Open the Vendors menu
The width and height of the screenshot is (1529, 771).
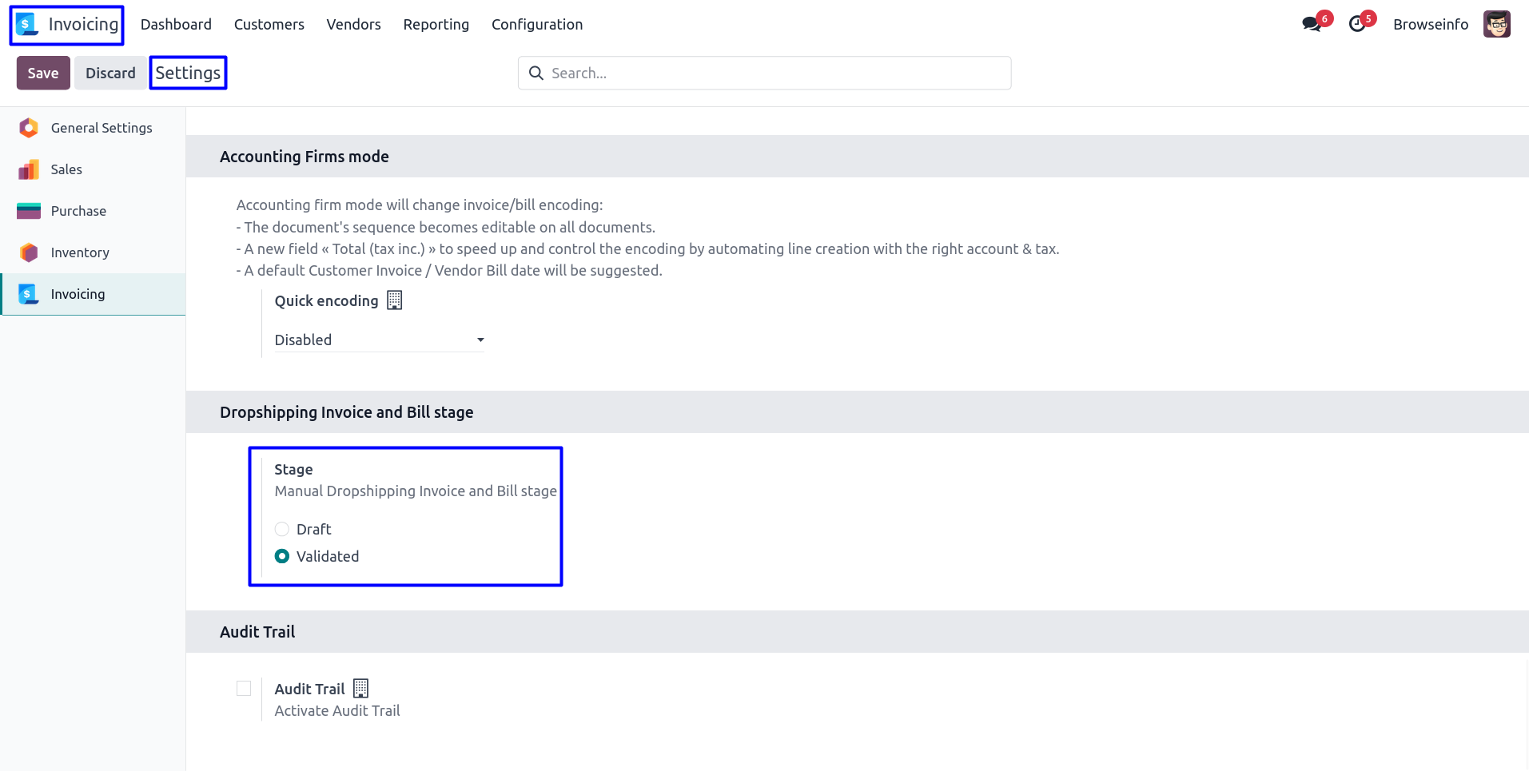(x=353, y=25)
